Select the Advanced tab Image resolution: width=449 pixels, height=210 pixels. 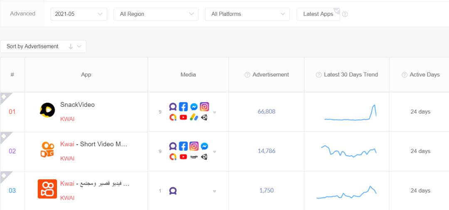point(22,14)
